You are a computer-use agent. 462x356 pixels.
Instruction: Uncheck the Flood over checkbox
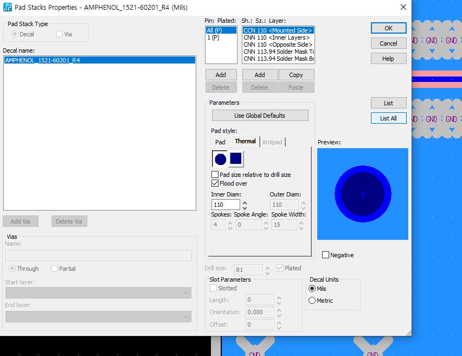[215, 183]
